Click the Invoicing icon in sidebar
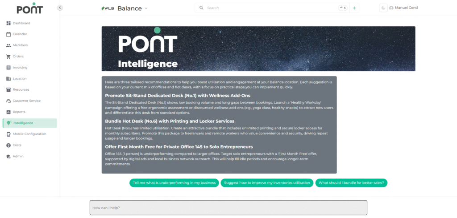Viewport: 457px width, 218px height. coord(8,68)
